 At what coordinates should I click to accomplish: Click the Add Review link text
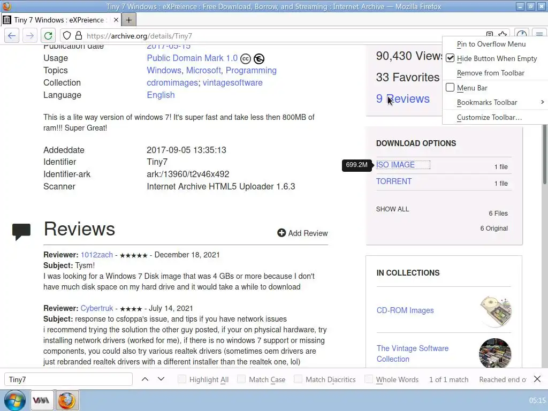pos(308,233)
